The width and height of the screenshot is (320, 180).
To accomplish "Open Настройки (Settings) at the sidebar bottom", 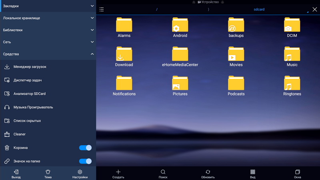I will pos(80,174).
